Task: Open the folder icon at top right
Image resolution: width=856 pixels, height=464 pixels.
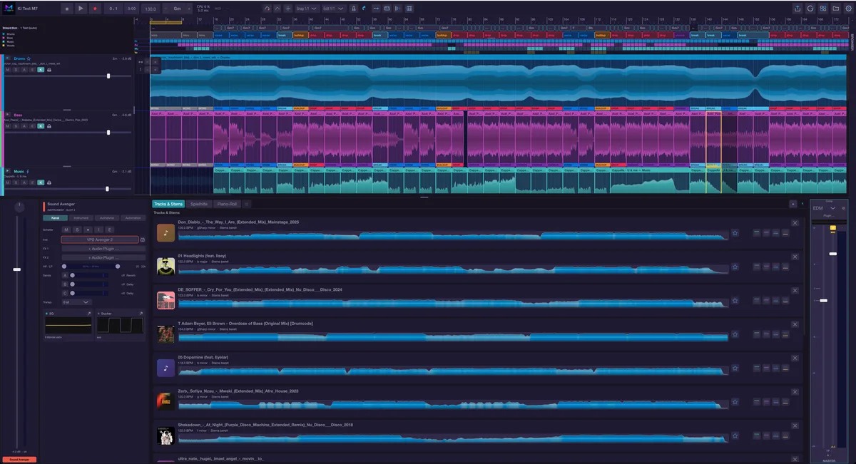Action: (x=836, y=9)
